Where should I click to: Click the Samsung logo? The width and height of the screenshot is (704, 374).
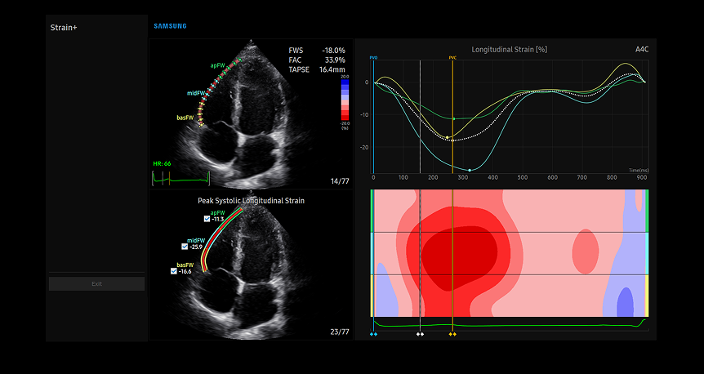[x=170, y=26]
